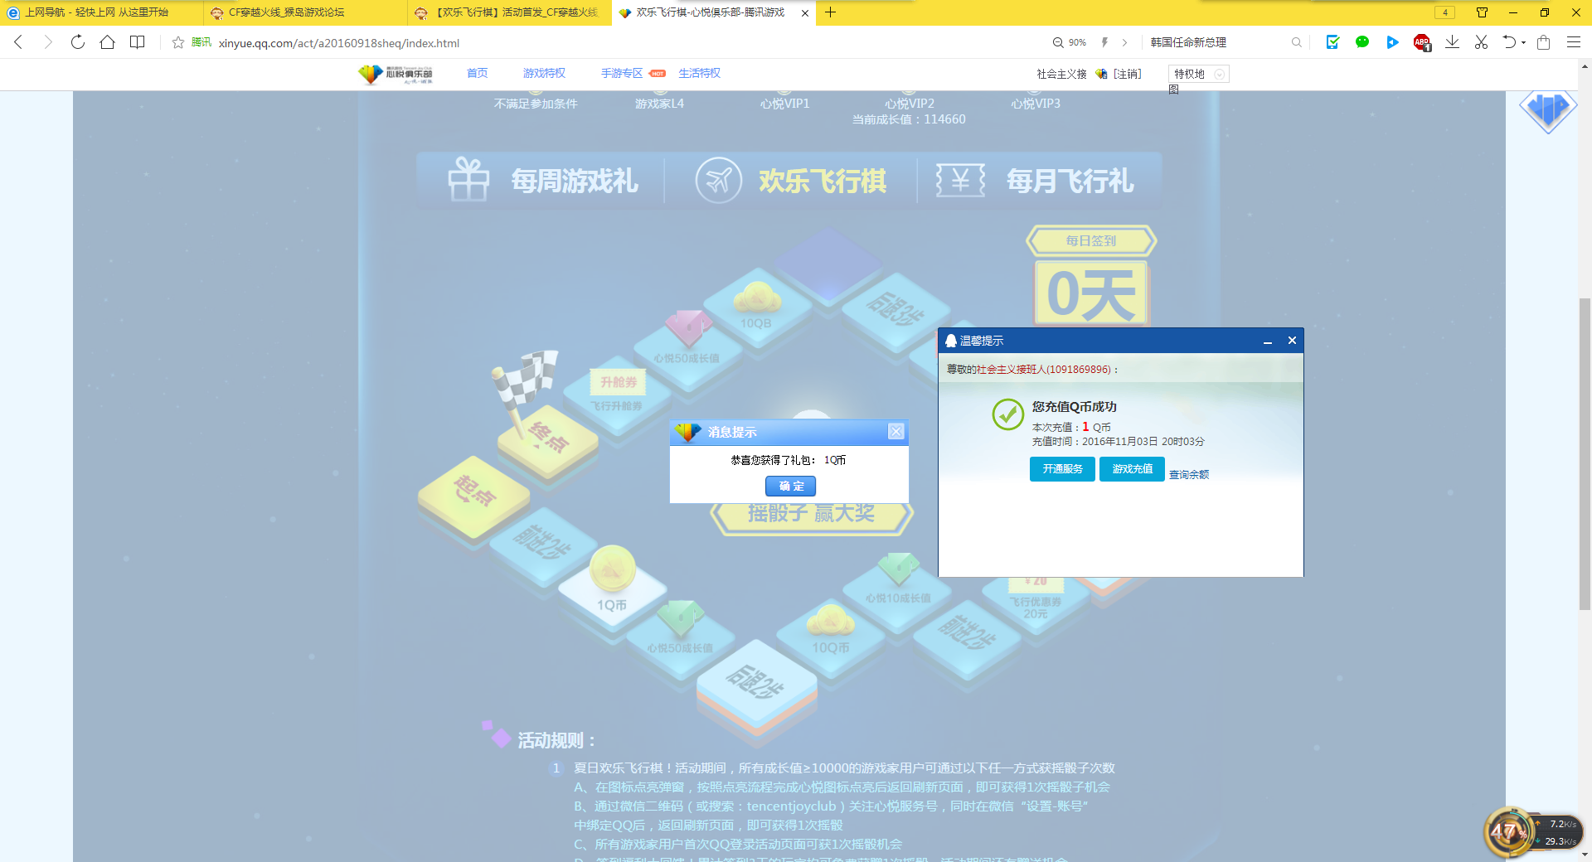Close the 消息提示 dialog
The height and width of the screenshot is (862, 1592).
pos(896,431)
